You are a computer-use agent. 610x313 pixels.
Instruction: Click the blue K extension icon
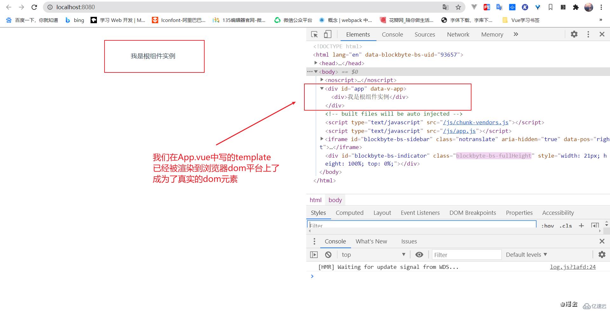(525, 7)
